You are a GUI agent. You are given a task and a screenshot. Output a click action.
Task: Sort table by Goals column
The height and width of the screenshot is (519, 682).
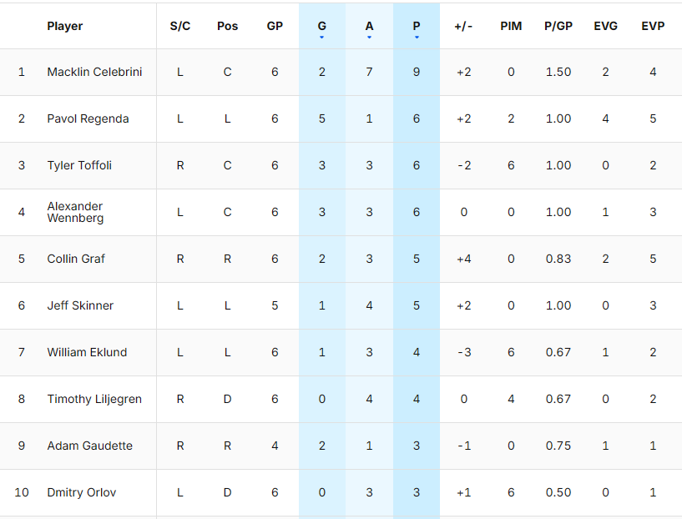[x=322, y=26]
